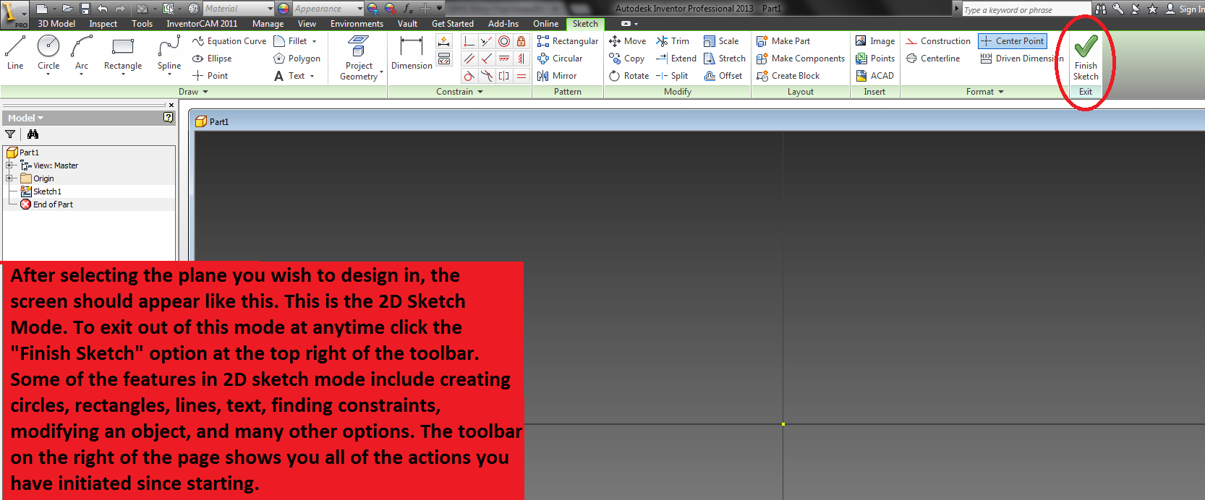Switch to the 3D Model tab
The width and height of the screenshot is (1205, 500).
[56, 24]
